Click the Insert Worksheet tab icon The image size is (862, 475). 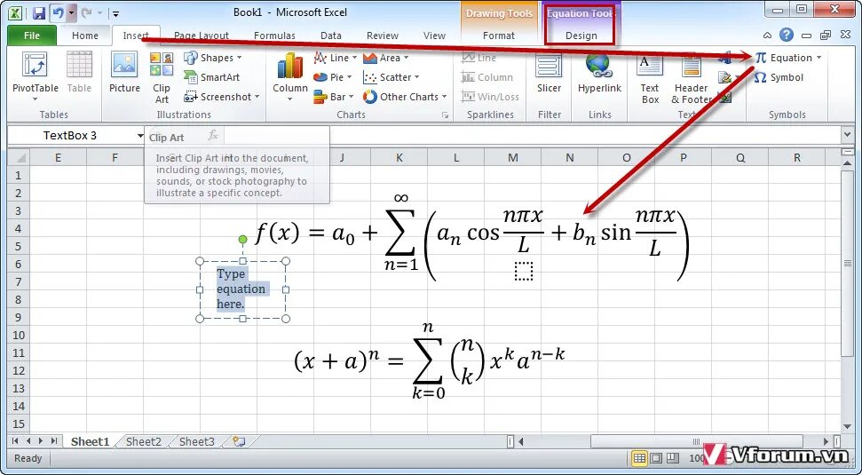pyautogui.click(x=239, y=441)
